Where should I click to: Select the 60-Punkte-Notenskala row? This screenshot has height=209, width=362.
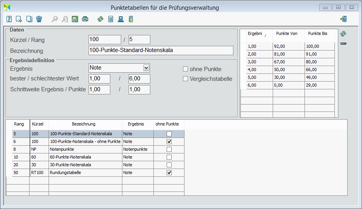(85, 157)
